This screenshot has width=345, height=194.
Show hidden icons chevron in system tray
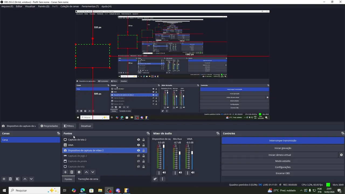(301, 190)
